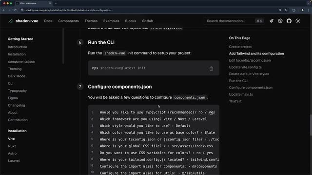Viewport: 312px width, 175px height.
Task: Open the Components nav item
Action: [68, 21]
